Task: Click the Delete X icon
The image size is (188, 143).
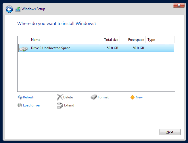Action: coord(60,97)
